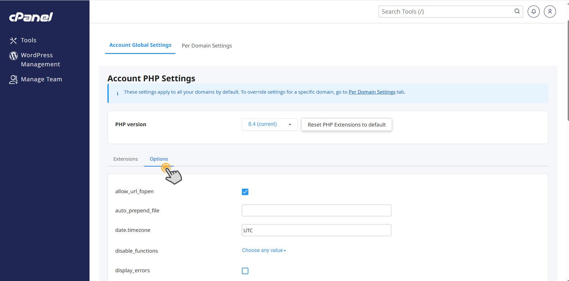Click the info icon in blue notice
The width and height of the screenshot is (569, 281).
[118, 93]
